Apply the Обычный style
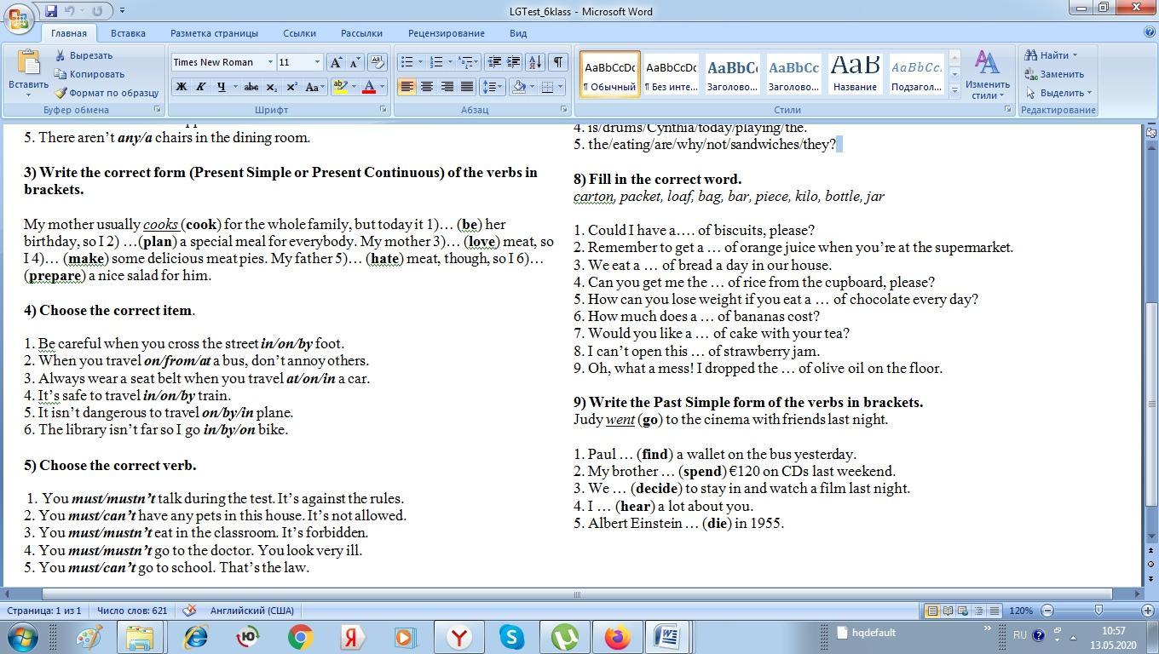The height and width of the screenshot is (654, 1159). pyautogui.click(x=609, y=73)
